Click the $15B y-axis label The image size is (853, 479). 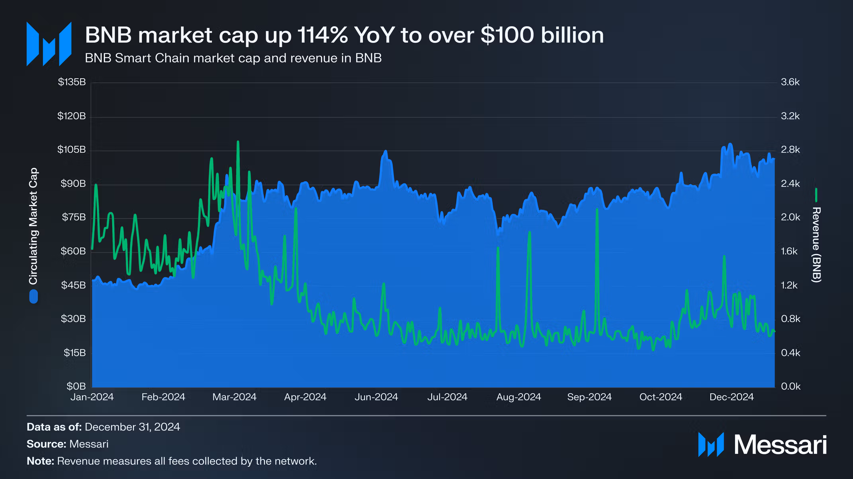coord(75,353)
